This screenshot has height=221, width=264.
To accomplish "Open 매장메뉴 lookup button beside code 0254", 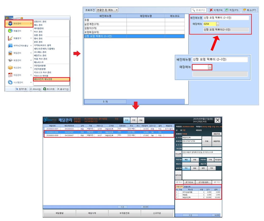I will (x=218, y=24).
